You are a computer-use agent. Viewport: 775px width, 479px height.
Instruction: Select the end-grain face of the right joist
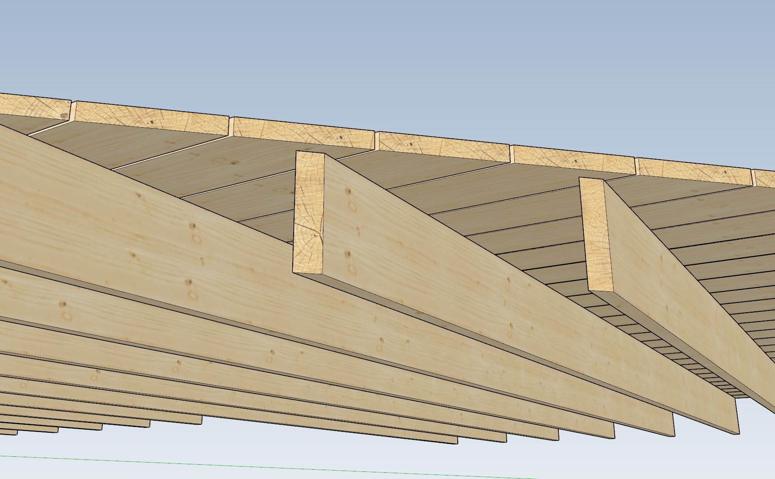597,234
